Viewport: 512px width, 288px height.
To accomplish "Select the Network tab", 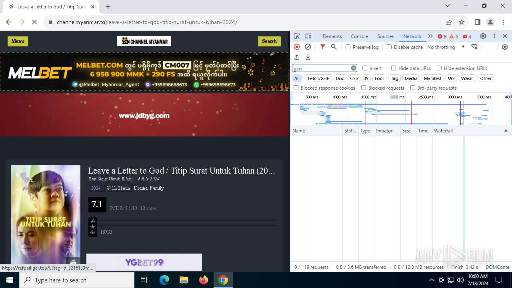I will coord(412,36).
